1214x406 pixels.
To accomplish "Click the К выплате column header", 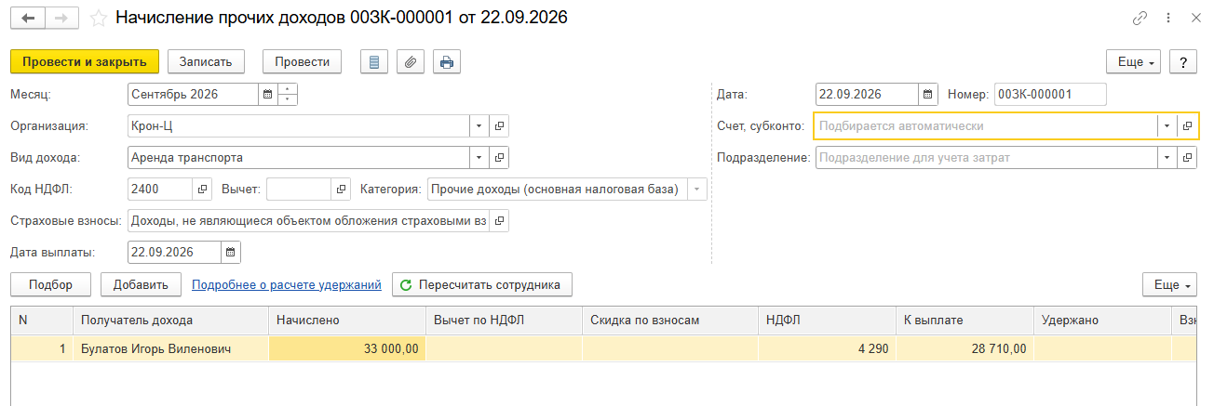I will pyautogui.click(x=964, y=320).
